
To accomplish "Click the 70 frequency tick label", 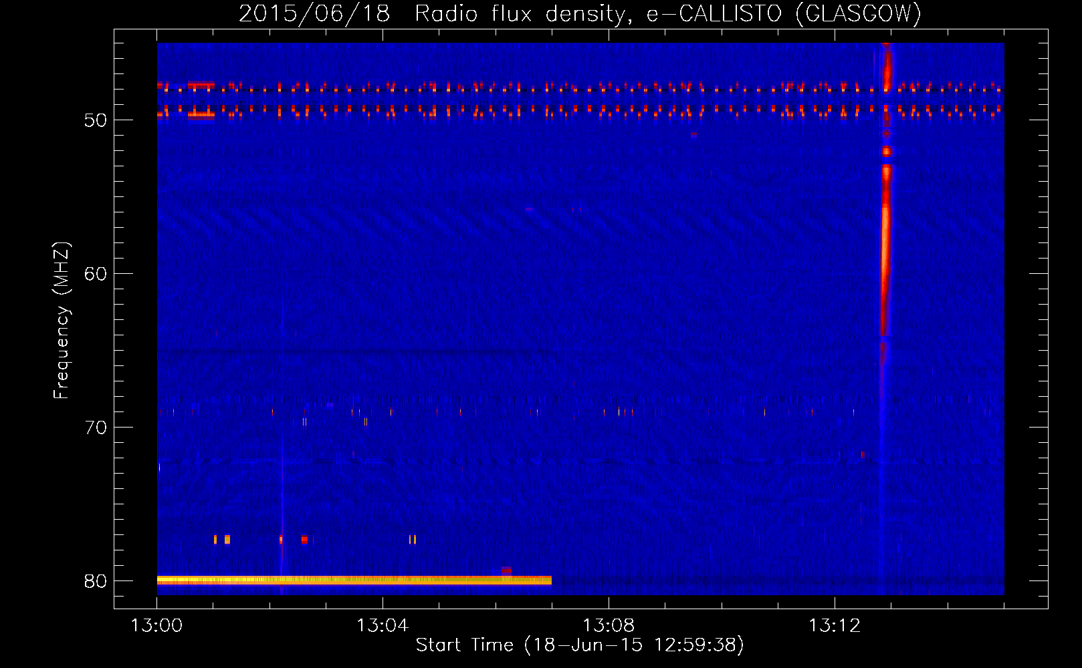I will point(96,428).
